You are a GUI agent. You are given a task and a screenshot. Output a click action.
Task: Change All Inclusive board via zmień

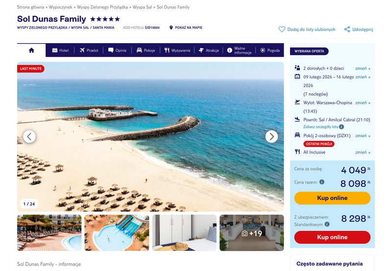coord(363,152)
